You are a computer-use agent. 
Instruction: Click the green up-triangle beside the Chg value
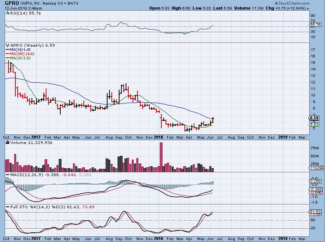point(308,8)
